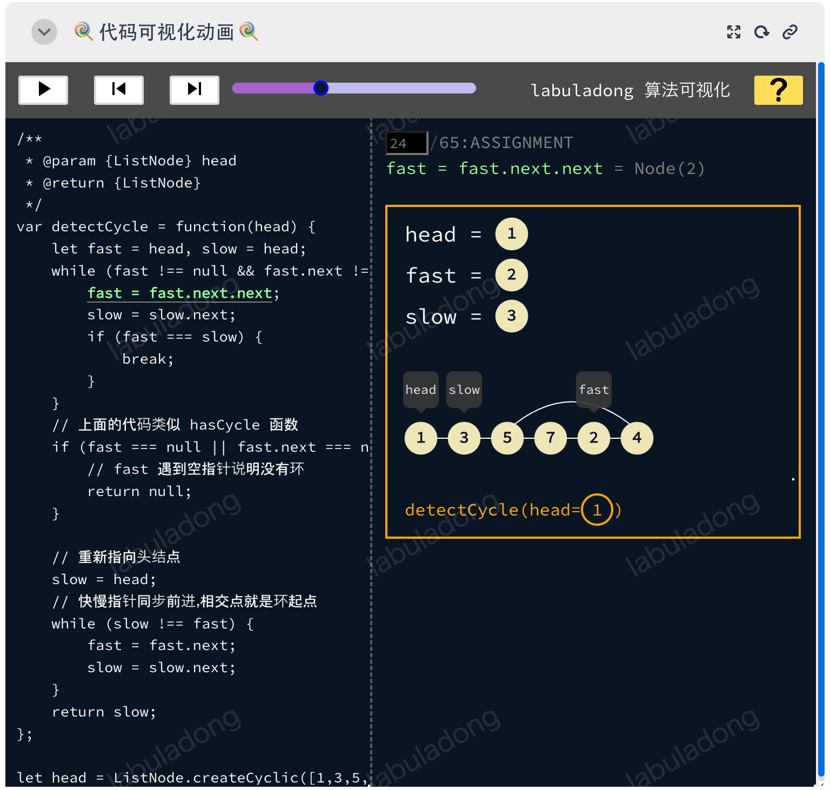Open help with yellow question mark
Viewport: 830px width, 790px height.
point(778,90)
